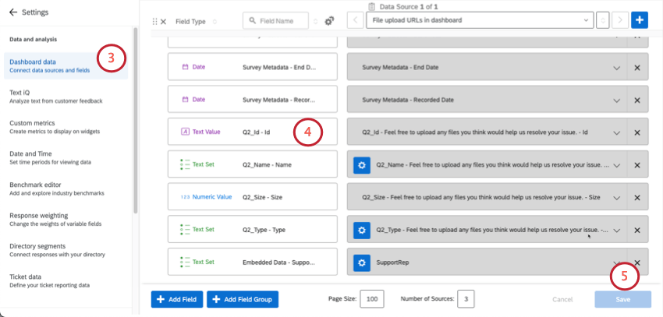
Task: Open the File upload URLs in dashboard dropdown
Action: point(478,21)
